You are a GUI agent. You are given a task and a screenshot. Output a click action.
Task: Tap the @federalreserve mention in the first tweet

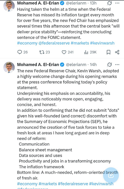point(54,43)
